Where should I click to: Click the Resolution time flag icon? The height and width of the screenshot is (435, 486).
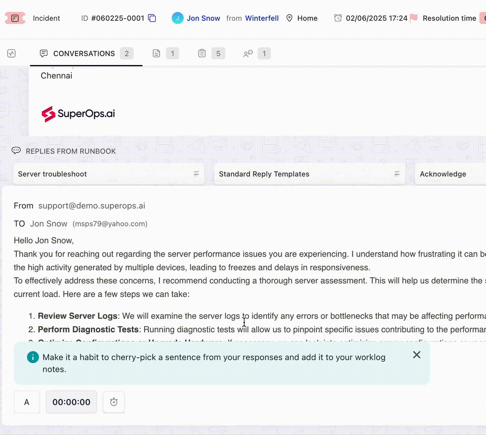(414, 18)
